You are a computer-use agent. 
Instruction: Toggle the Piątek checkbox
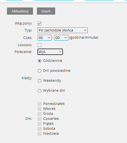coord(39,124)
